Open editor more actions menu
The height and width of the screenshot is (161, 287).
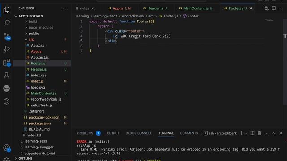(x=281, y=8)
